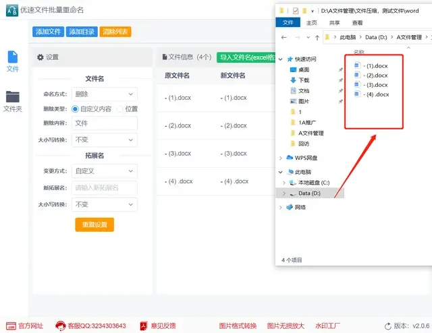Expand 本地磁盘 (C:) node
The width and height of the screenshot is (432, 333).
tap(284, 183)
